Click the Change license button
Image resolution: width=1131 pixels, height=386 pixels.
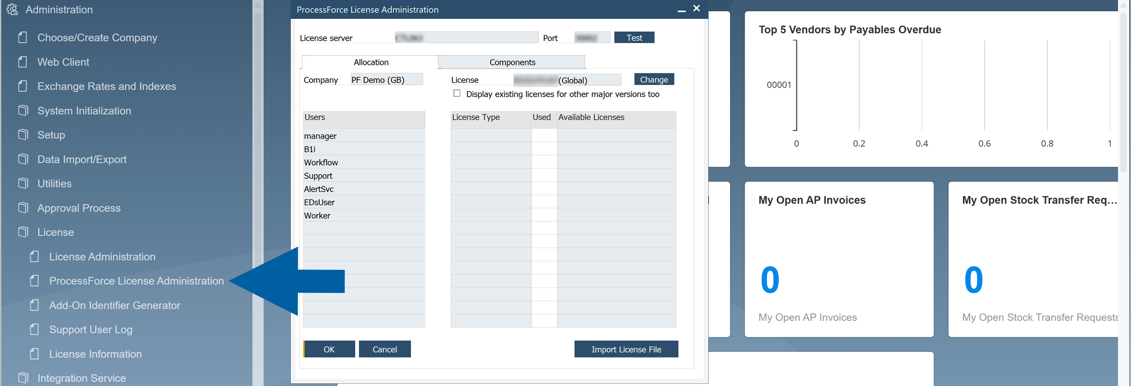point(654,80)
